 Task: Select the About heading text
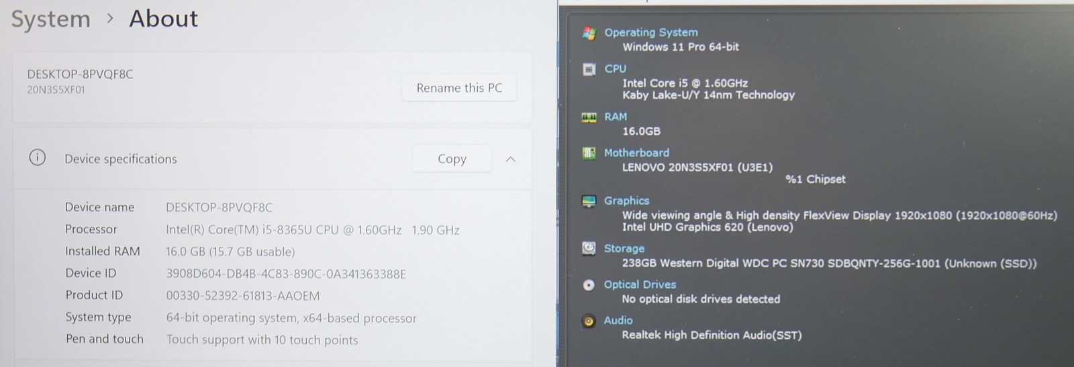[x=163, y=19]
